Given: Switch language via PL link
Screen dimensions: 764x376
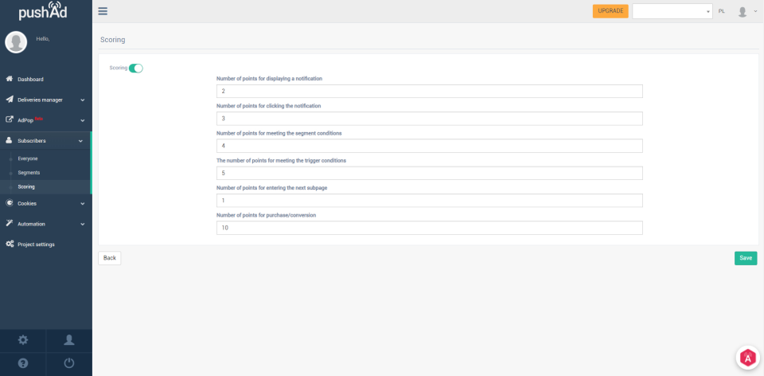Looking at the screenshot, I should click(722, 11).
